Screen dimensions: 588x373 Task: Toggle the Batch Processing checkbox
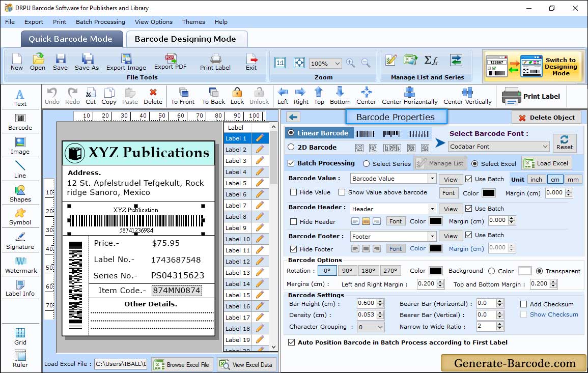click(291, 163)
